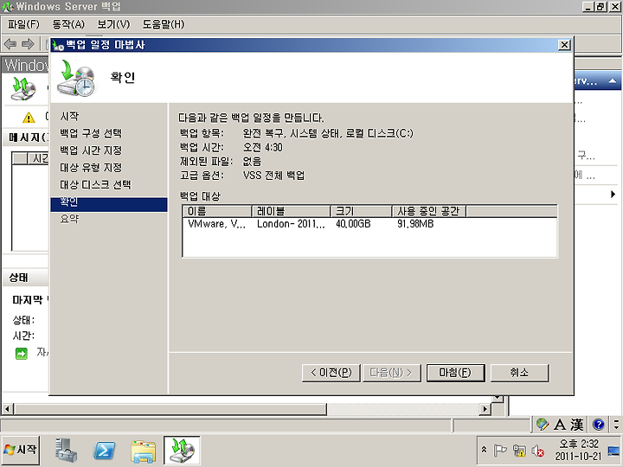The height and width of the screenshot is (467, 623).
Task: Click the Action Center flag icon
Action: pyautogui.click(x=499, y=451)
